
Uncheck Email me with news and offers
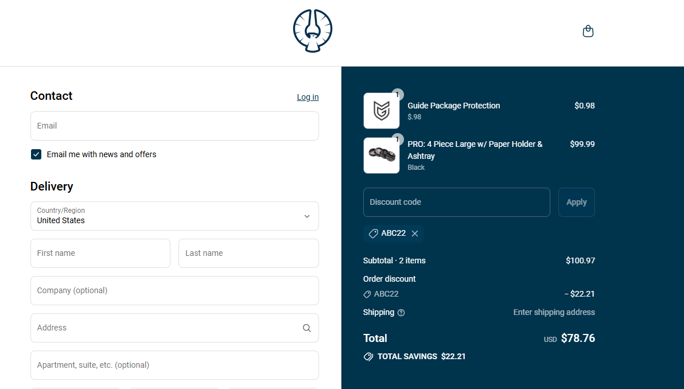pos(36,154)
